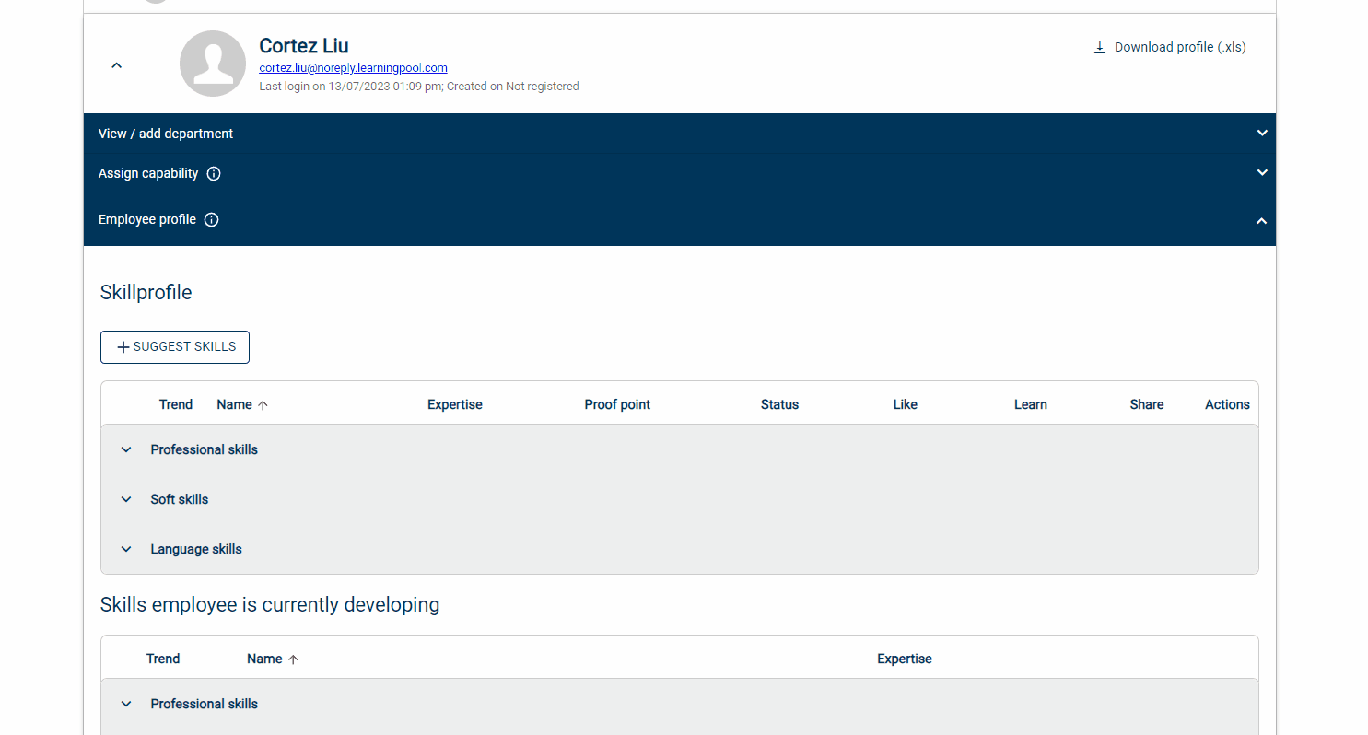
Task: Click the Trend column header in Skillprofile
Action: point(175,405)
